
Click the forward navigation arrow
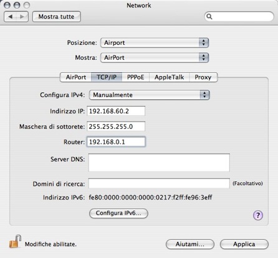click(x=22, y=17)
